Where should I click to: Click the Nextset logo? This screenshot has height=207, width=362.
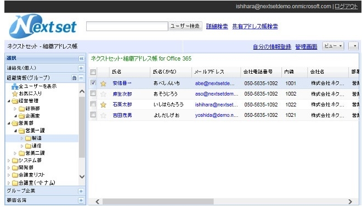(x=43, y=26)
